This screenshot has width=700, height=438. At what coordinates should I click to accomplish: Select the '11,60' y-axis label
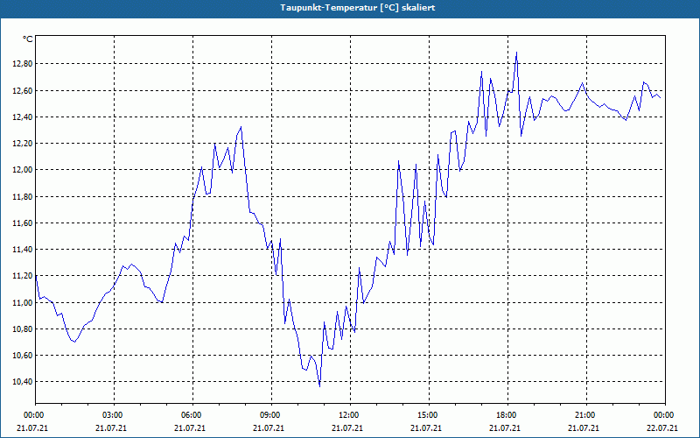[x=23, y=223]
